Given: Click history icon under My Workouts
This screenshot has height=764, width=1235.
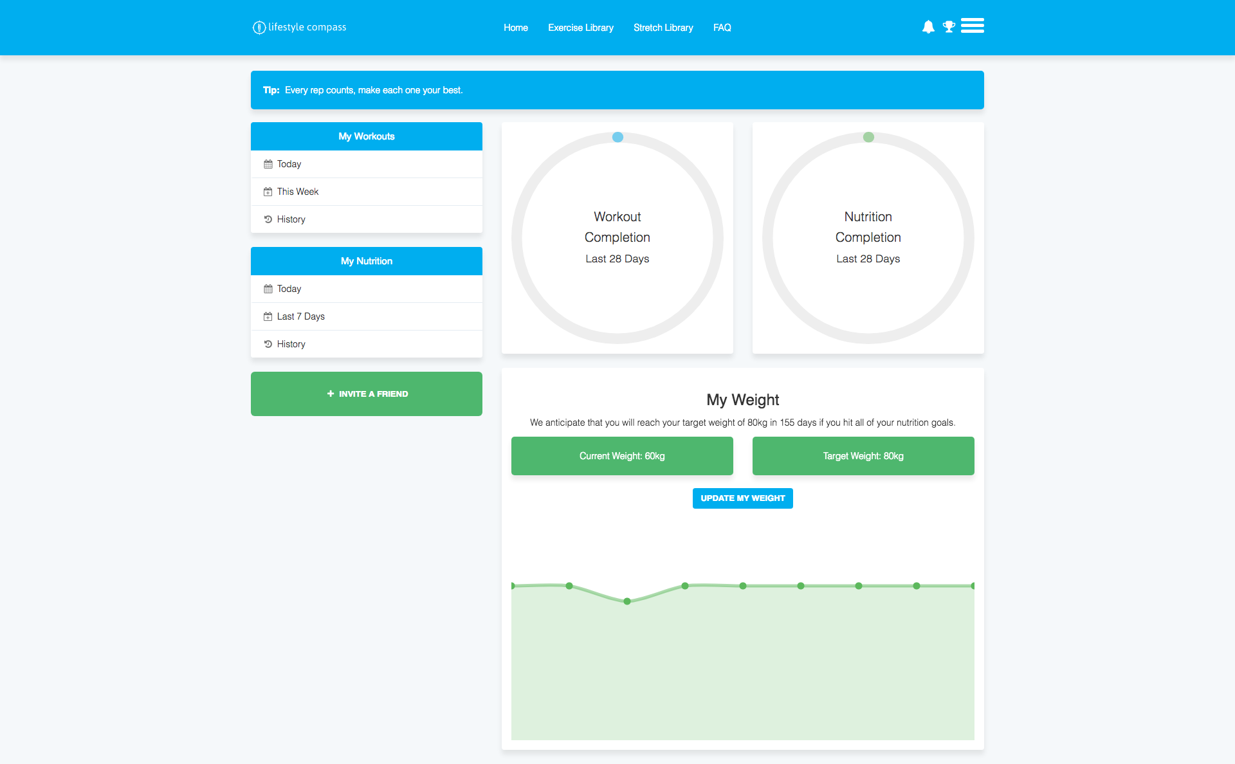Looking at the screenshot, I should point(268,219).
